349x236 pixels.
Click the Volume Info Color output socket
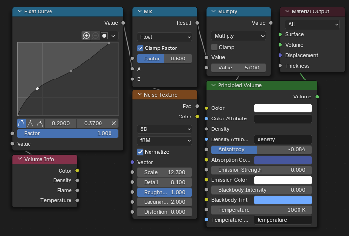(77, 171)
